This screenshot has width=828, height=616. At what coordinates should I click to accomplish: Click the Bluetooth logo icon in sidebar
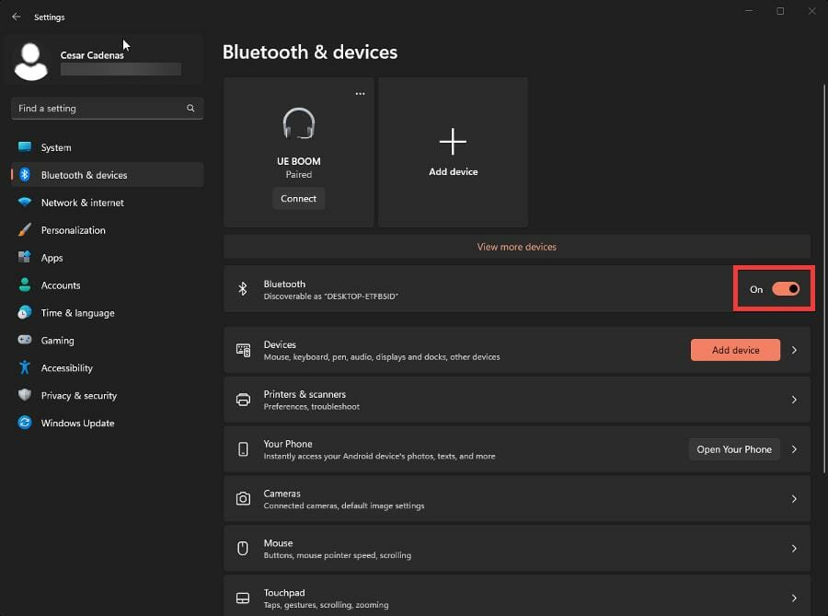click(25, 174)
